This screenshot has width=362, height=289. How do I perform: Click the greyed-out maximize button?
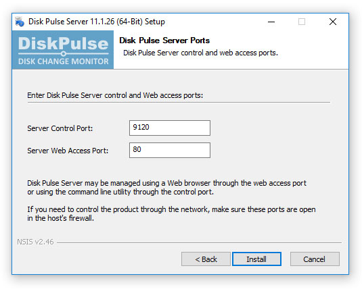coord(302,22)
